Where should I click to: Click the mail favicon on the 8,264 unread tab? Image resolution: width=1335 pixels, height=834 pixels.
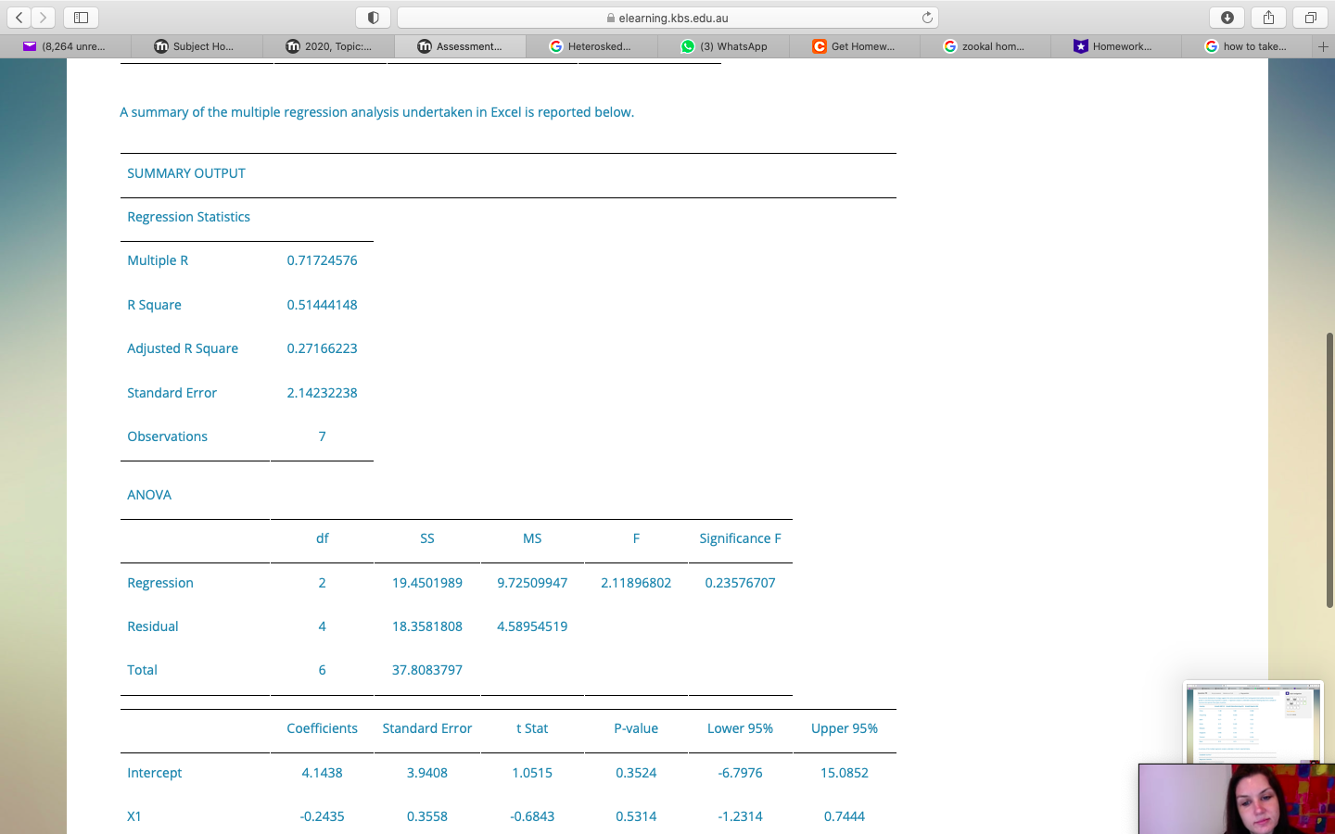coord(30,46)
